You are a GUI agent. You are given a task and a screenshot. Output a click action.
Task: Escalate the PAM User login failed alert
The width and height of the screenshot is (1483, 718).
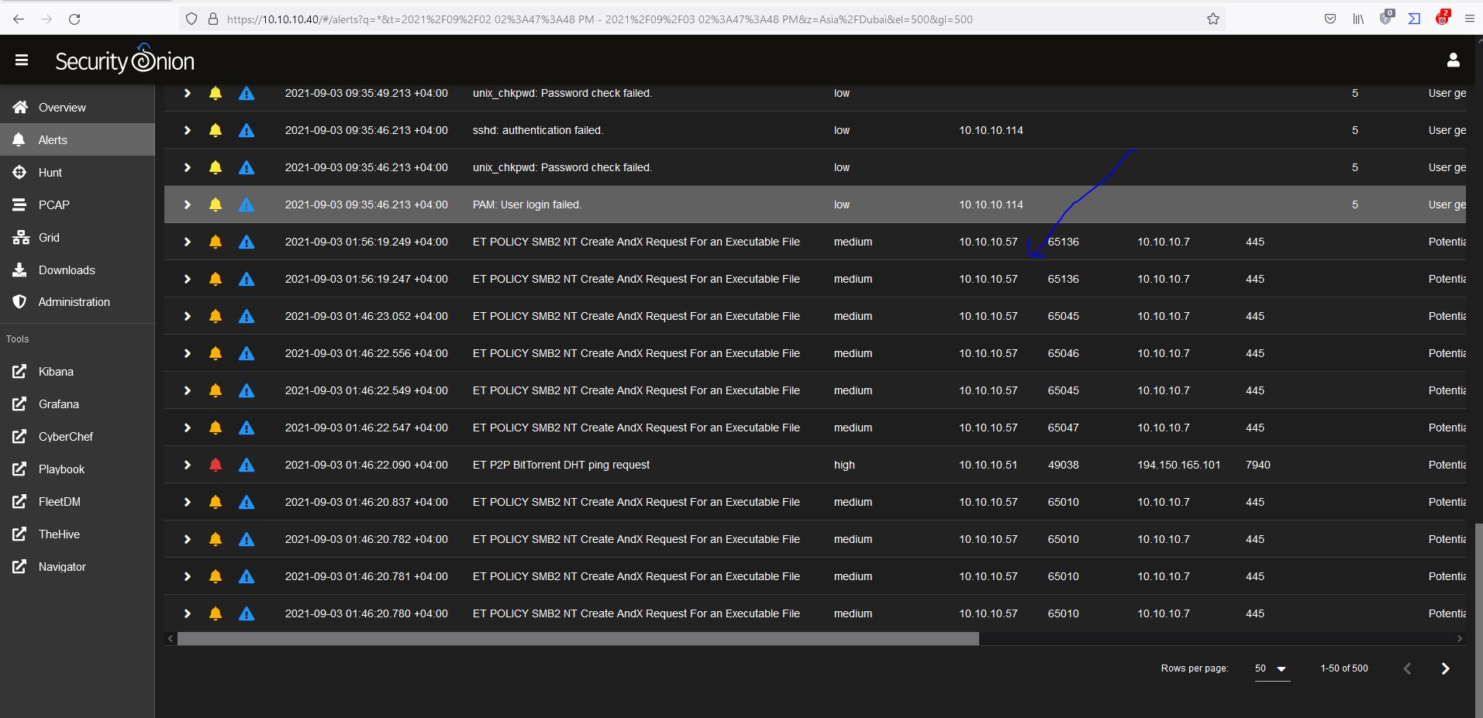click(247, 204)
